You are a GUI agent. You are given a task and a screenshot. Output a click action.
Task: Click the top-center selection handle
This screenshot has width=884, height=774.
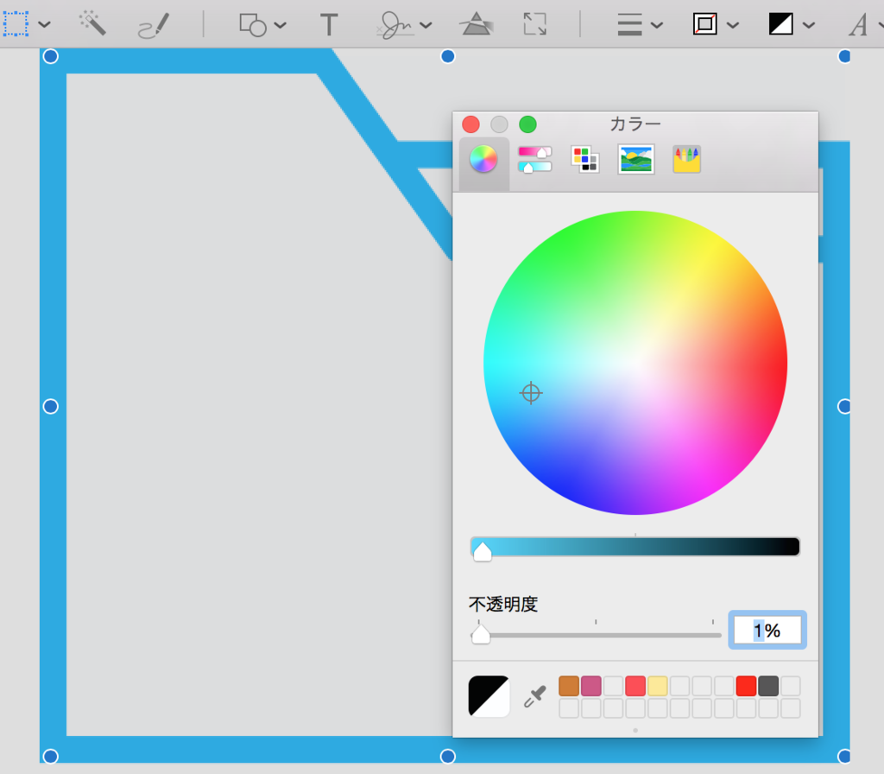coord(448,56)
